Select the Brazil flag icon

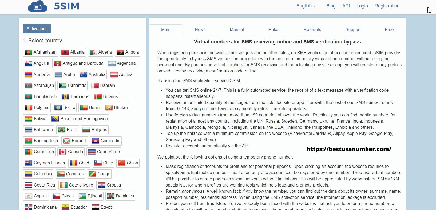pyautogui.click(x=62, y=130)
